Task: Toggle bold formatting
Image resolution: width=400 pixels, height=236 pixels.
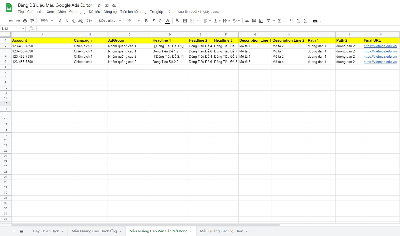Action: (146, 21)
